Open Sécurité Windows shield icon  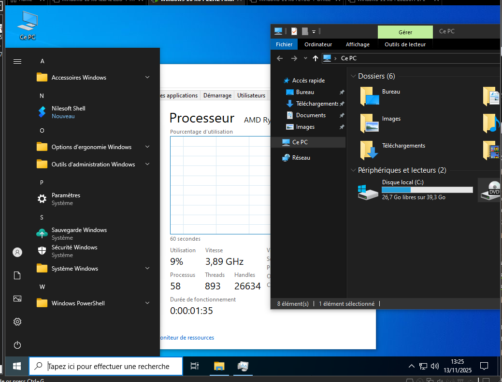pos(42,251)
